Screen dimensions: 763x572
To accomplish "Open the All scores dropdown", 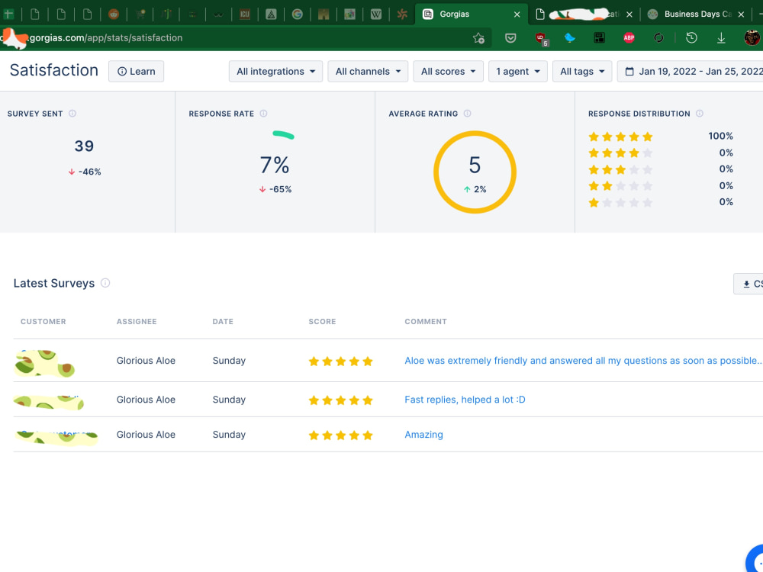I will coord(448,72).
